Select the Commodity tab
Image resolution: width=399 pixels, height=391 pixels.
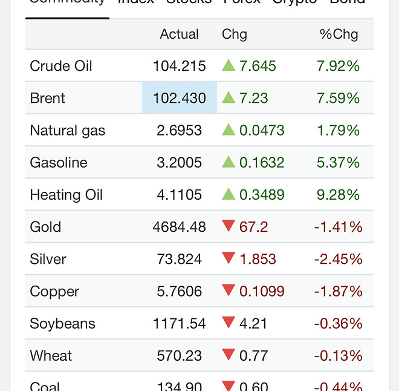tap(67, 2)
